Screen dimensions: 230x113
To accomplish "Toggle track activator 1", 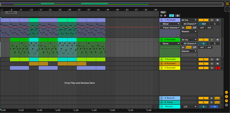I will (x=204, y=20).
